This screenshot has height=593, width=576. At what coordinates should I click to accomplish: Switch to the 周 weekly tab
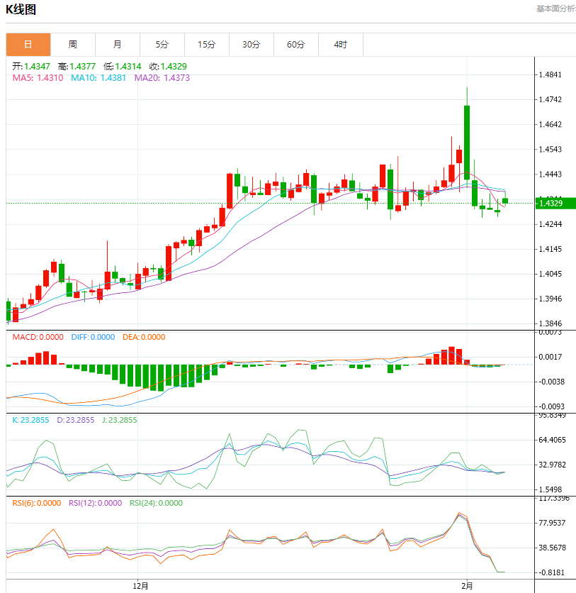tap(73, 45)
